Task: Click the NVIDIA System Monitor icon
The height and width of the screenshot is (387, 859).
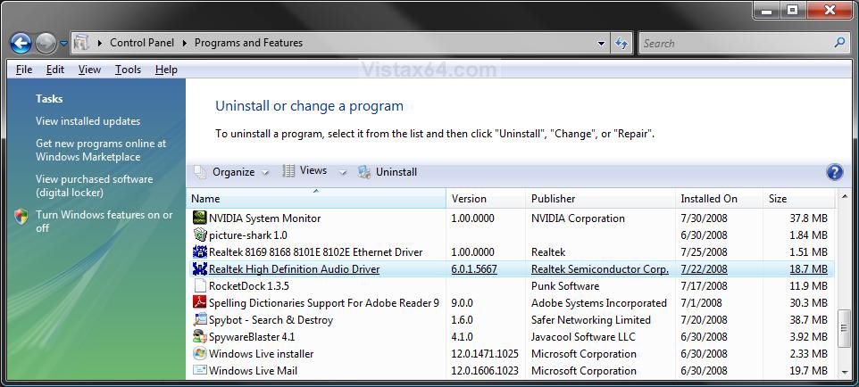Action: (200, 218)
